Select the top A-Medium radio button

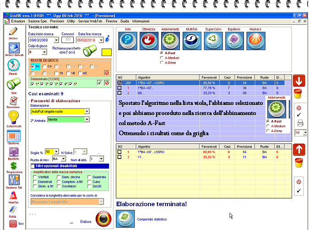click(x=162, y=58)
